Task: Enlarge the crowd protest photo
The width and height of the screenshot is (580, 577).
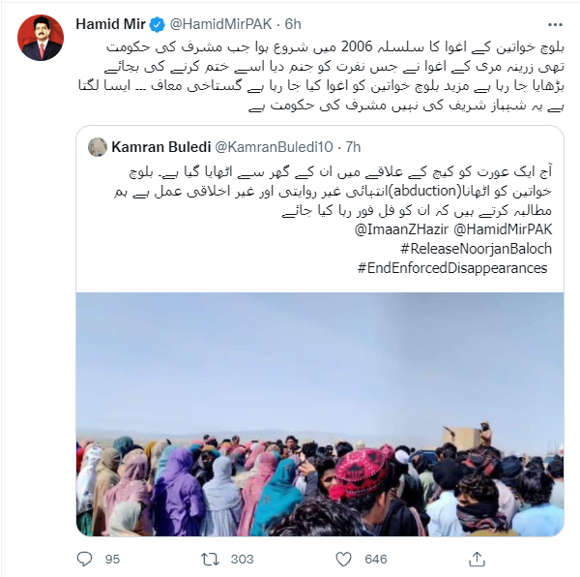Action: (320, 414)
